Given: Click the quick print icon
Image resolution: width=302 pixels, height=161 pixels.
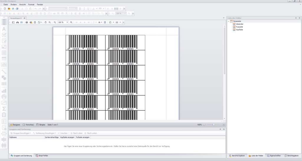Looking at the screenshot, I should point(31,22).
